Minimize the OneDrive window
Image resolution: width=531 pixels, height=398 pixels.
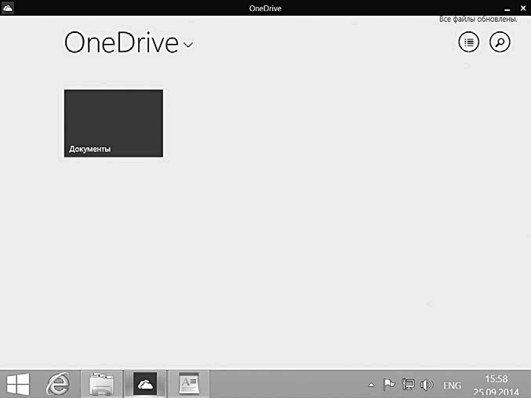[x=507, y=9]
